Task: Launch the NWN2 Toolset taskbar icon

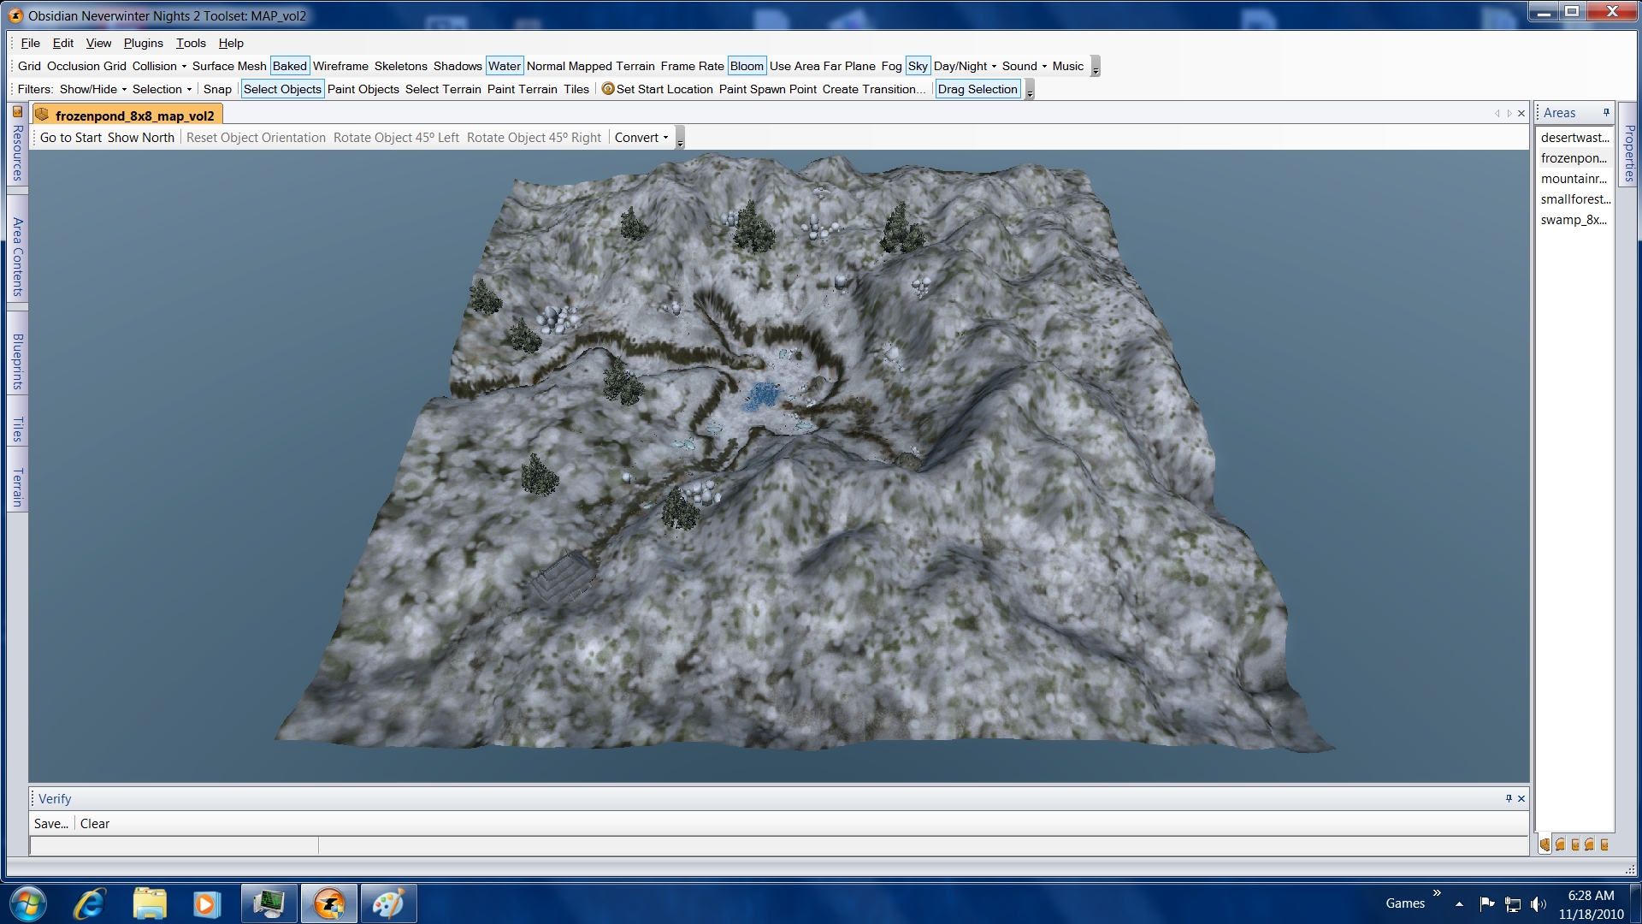Action: [329, 903]
